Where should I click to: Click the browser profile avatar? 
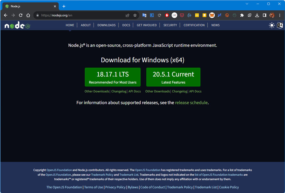click(272, 15)
